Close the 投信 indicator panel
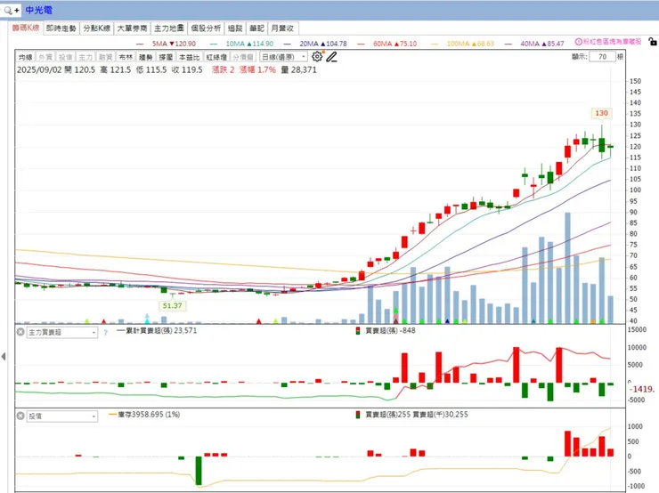This screenshot has width=659, height=493. pyautogui.click(x=20, y=416)
